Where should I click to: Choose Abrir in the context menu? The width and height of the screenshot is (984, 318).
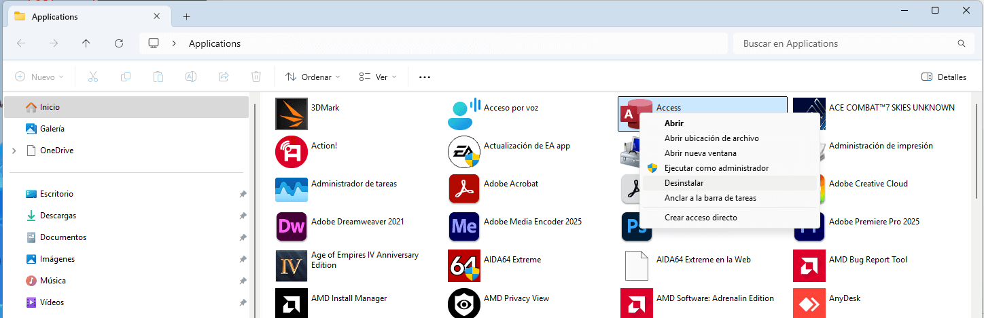click(x=730, y=123)
